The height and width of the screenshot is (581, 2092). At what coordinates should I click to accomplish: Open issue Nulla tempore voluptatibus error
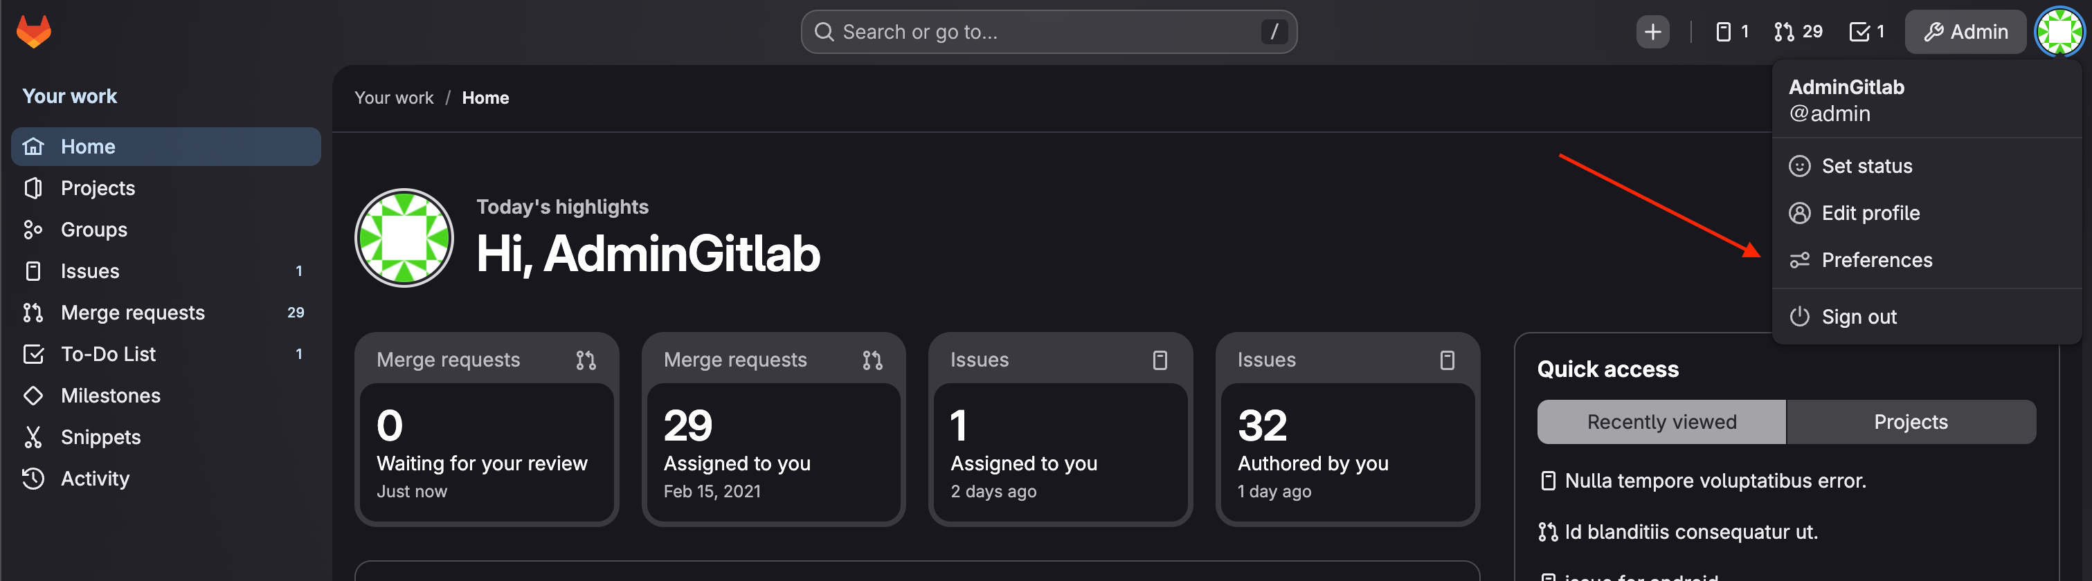[1715, 481]
